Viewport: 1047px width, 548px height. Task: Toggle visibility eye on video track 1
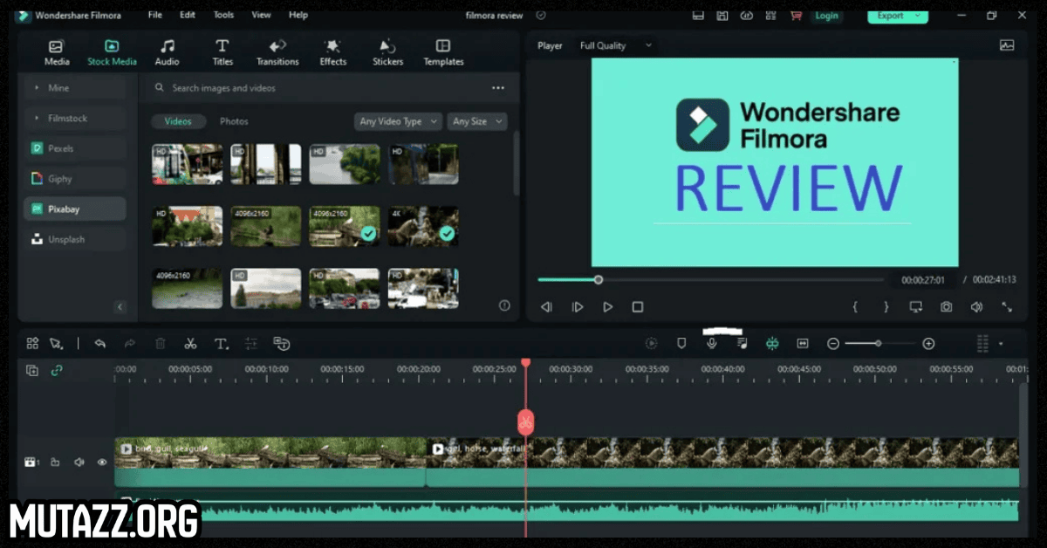(102, 462)
